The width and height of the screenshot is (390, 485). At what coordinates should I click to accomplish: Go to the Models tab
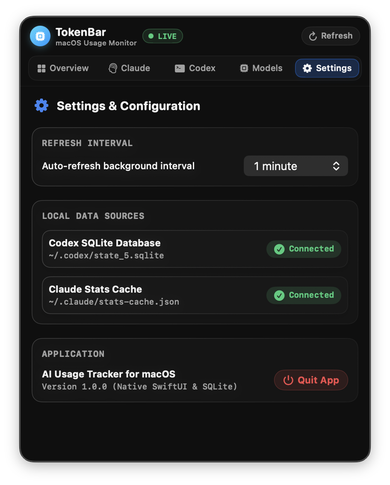[261, 69]
